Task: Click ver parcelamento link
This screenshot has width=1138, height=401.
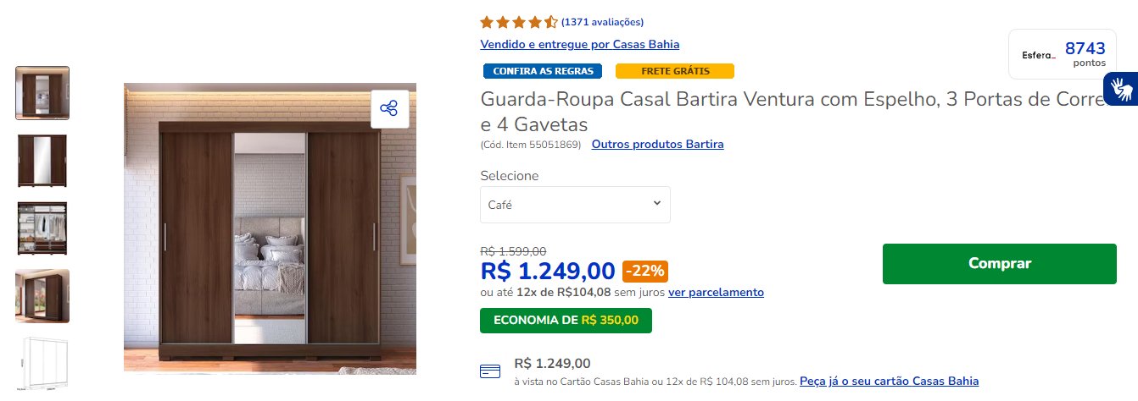Action: tap(716, 292)
